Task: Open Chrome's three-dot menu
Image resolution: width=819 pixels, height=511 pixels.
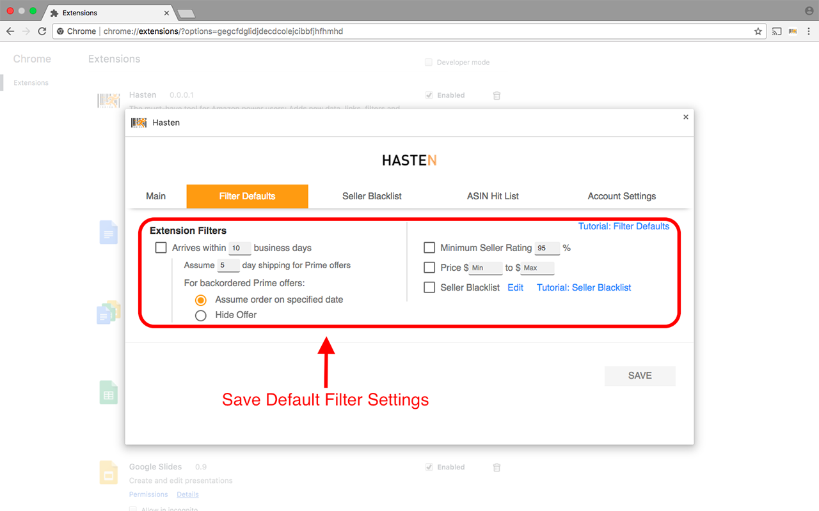Action: [x=808, y=31]
